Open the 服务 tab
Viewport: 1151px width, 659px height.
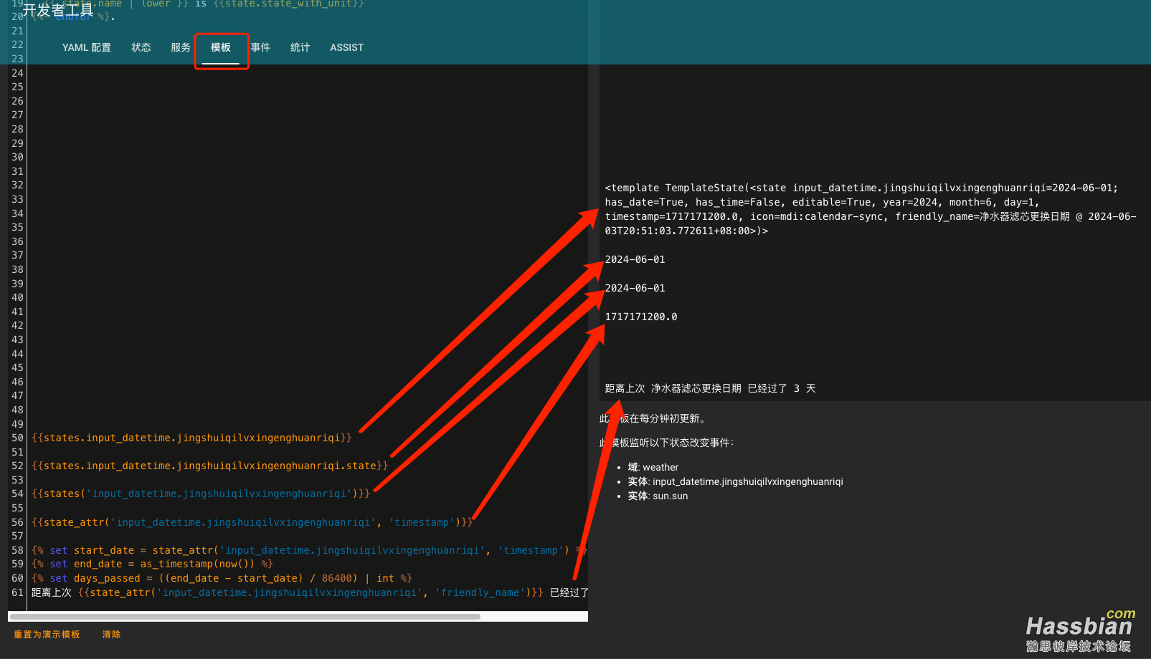[x=181, y=47]
